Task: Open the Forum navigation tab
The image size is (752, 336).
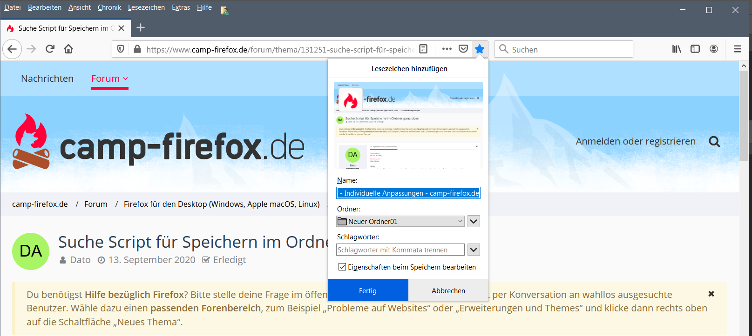Action: coord(109,79)
